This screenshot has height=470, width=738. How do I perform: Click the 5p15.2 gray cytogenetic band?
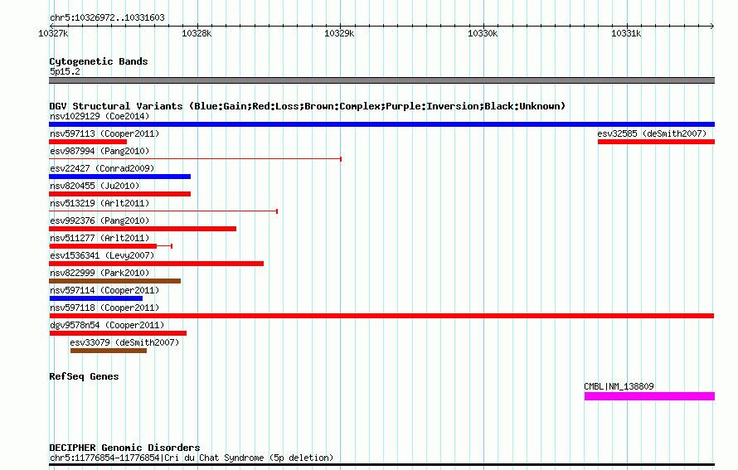[381, 80]
